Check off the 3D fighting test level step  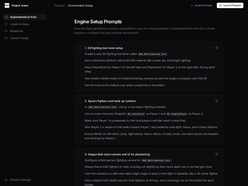[80, 47]
